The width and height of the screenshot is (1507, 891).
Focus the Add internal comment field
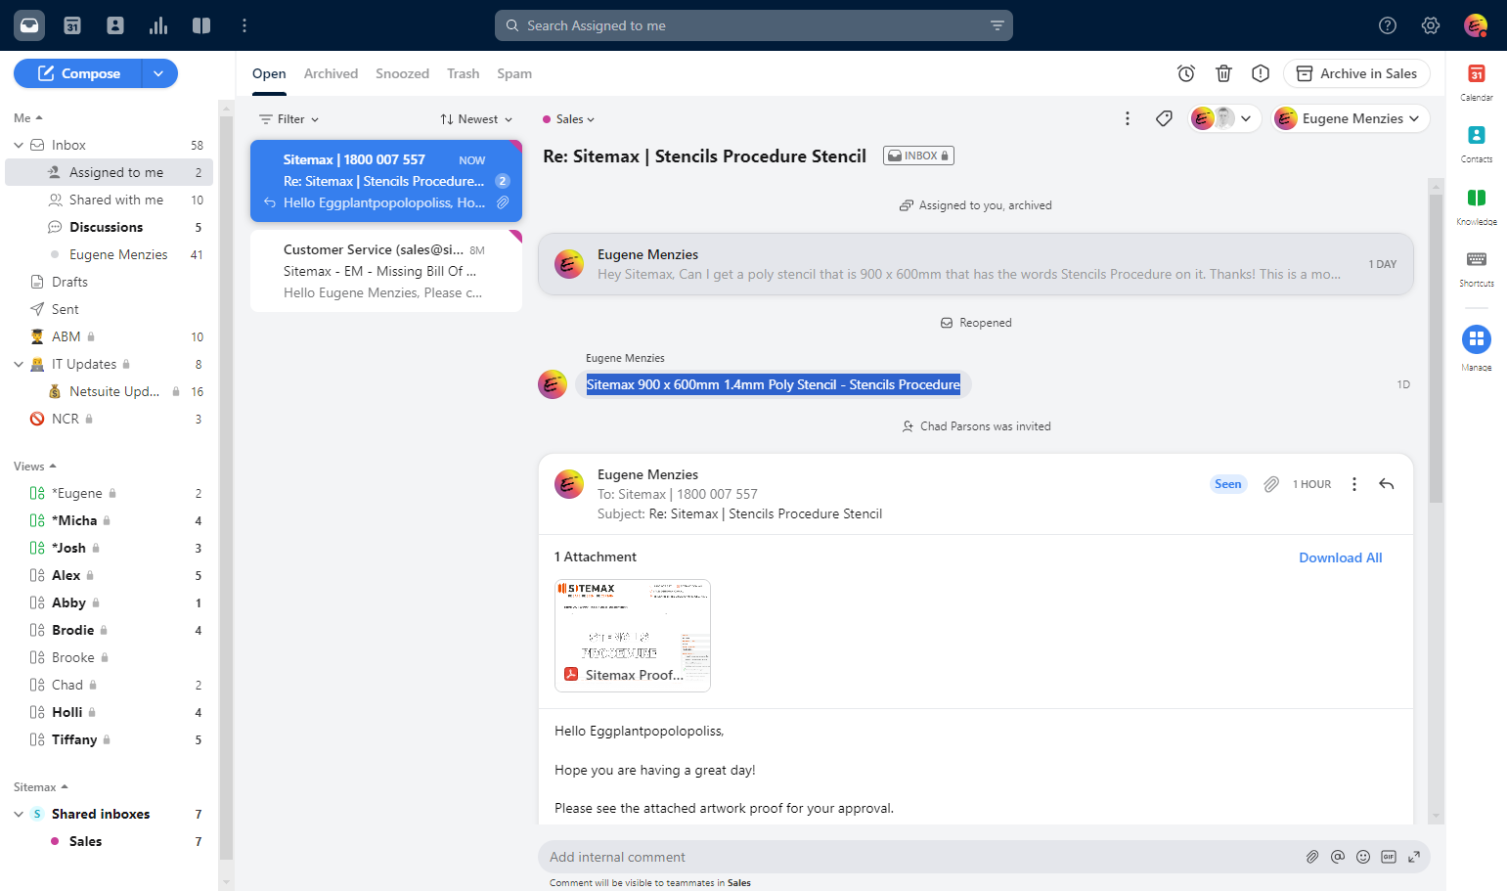(x=919, y=857)
